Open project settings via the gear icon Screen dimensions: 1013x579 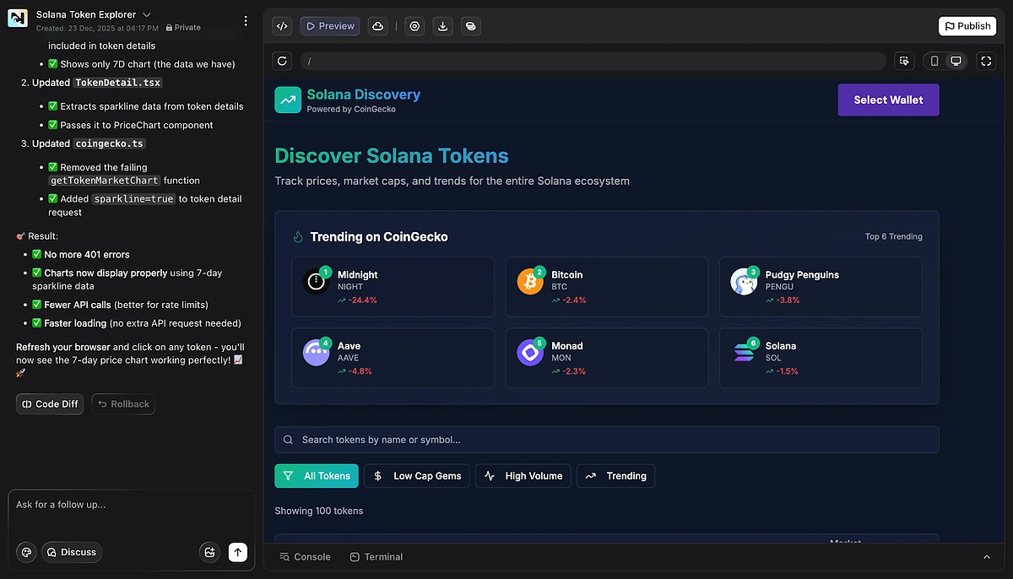(x=414, y=26)
